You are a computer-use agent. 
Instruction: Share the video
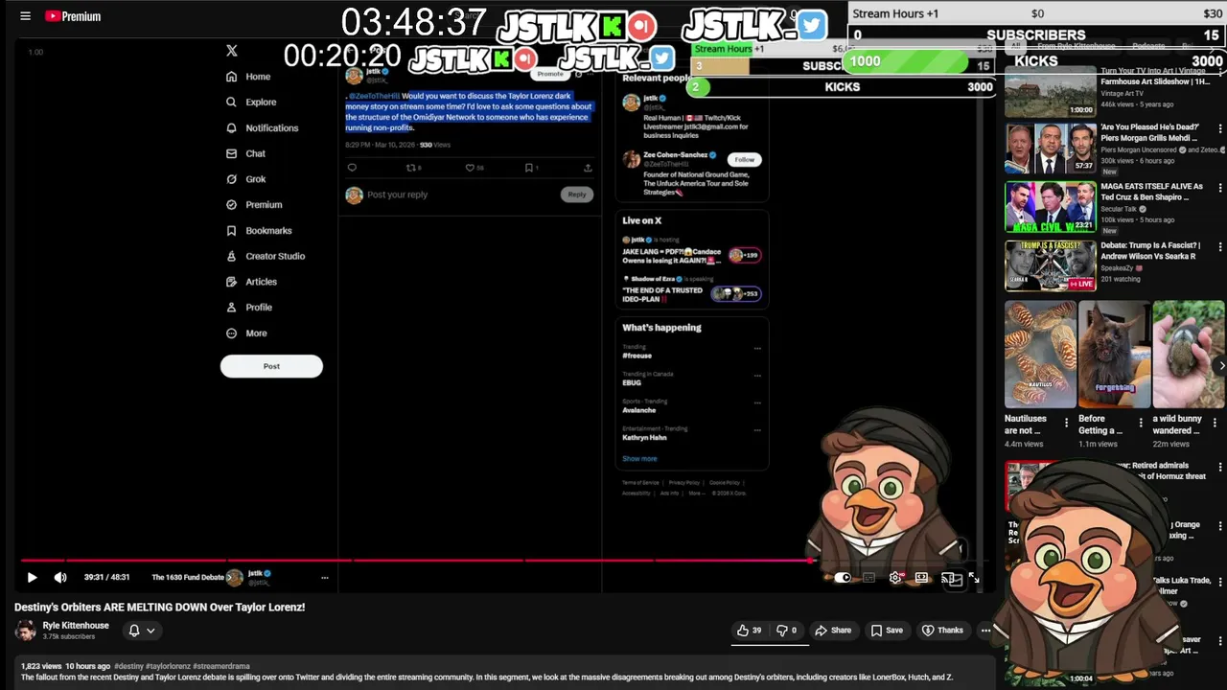click(x=833, y=631)
